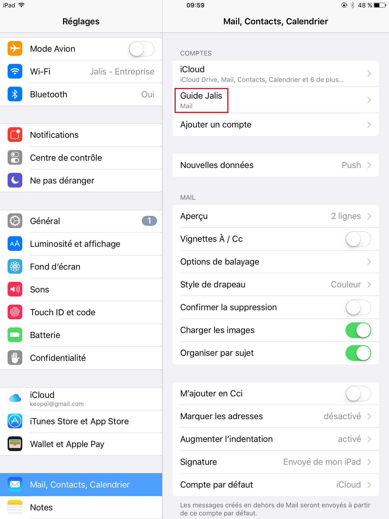389x519 pixels.
Task: Open the Signature setting chevron
Action: tap(369, 462)
